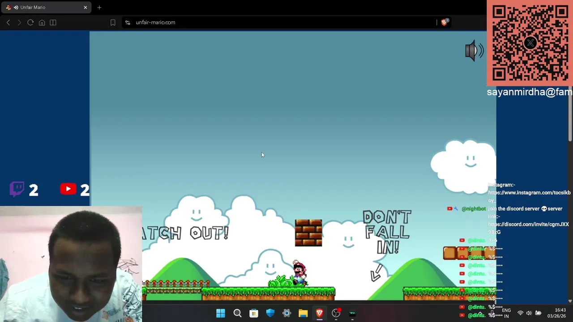This screenshot has width=573, height=322.
Task: Open the browser home page
Action: (42, 22)
